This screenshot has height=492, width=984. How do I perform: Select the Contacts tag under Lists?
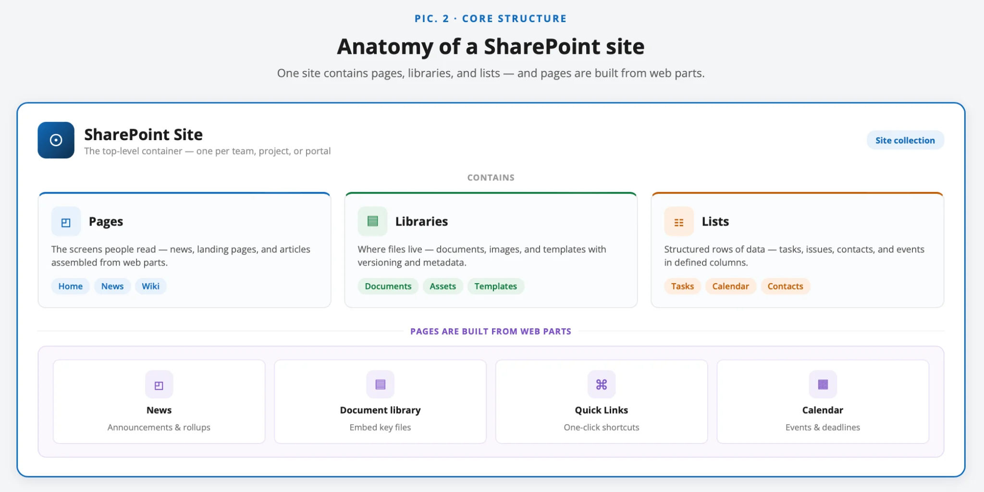click(x=786, y=286)
